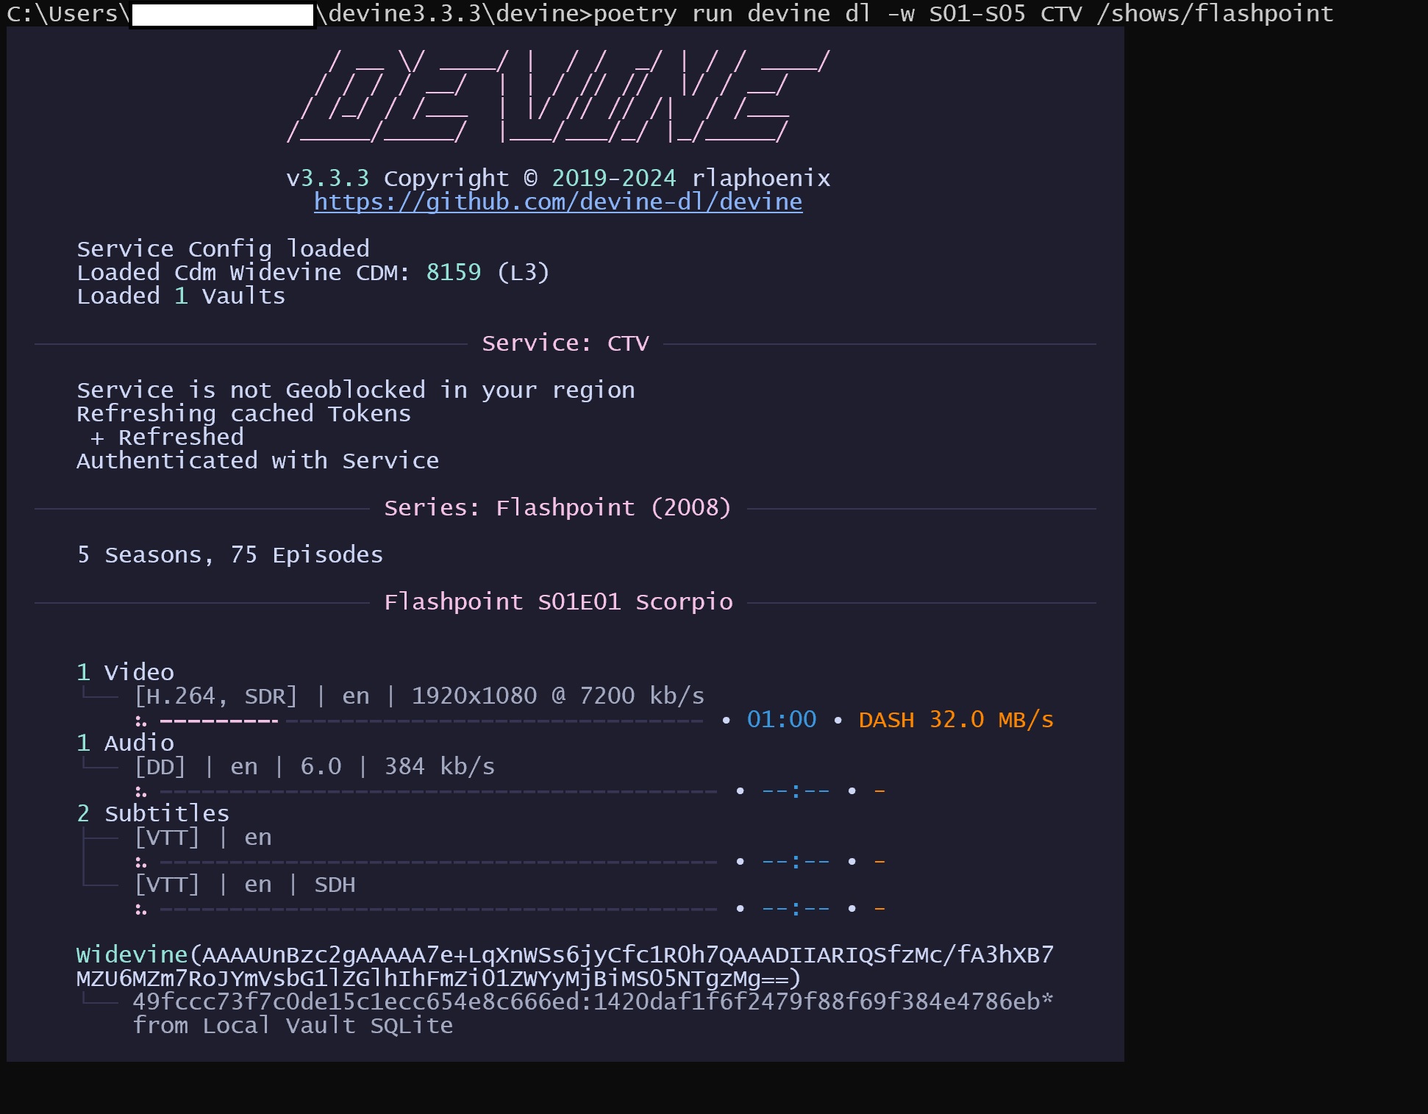Click the first English subtitle progress bar

pyautogui.click(x=438, y=862)
